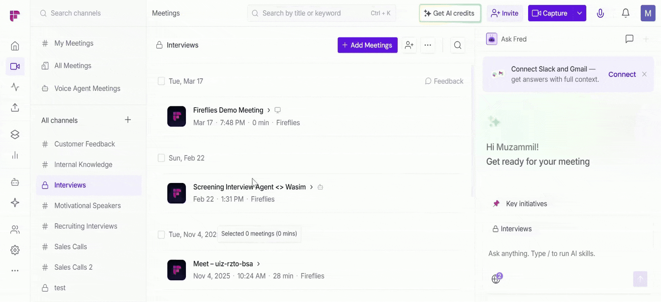Select the Interviews channel in sidebar

pyautogui.click(x=89, y=185)
